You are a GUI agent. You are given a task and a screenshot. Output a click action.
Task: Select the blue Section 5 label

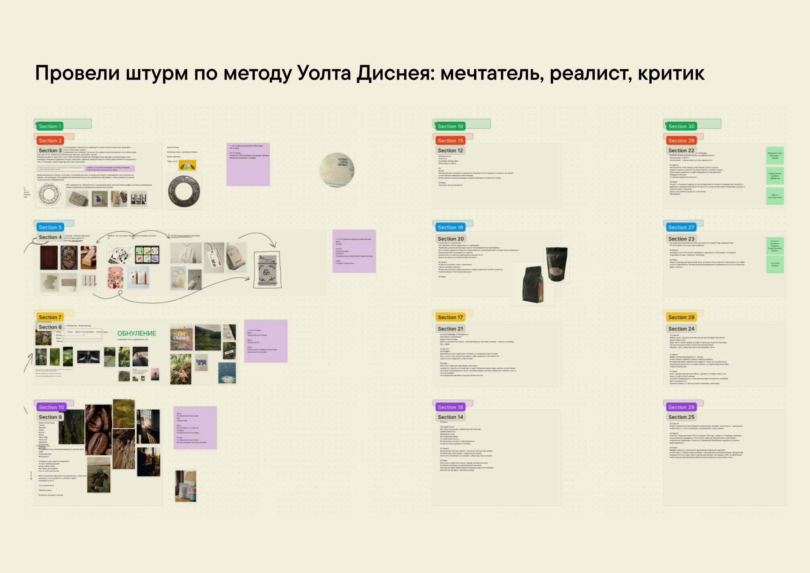point(50,227)
